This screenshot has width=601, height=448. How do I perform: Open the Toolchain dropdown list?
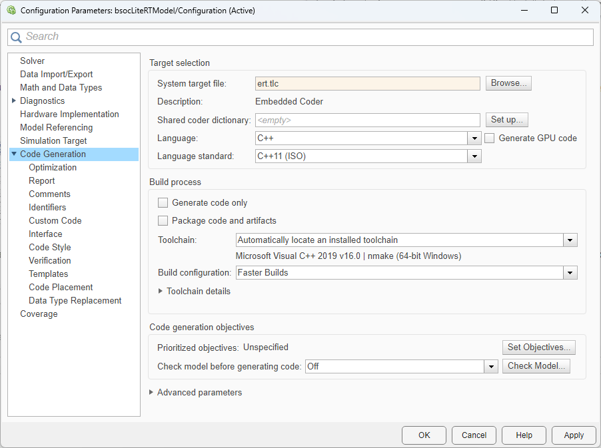tap(570, 240)
